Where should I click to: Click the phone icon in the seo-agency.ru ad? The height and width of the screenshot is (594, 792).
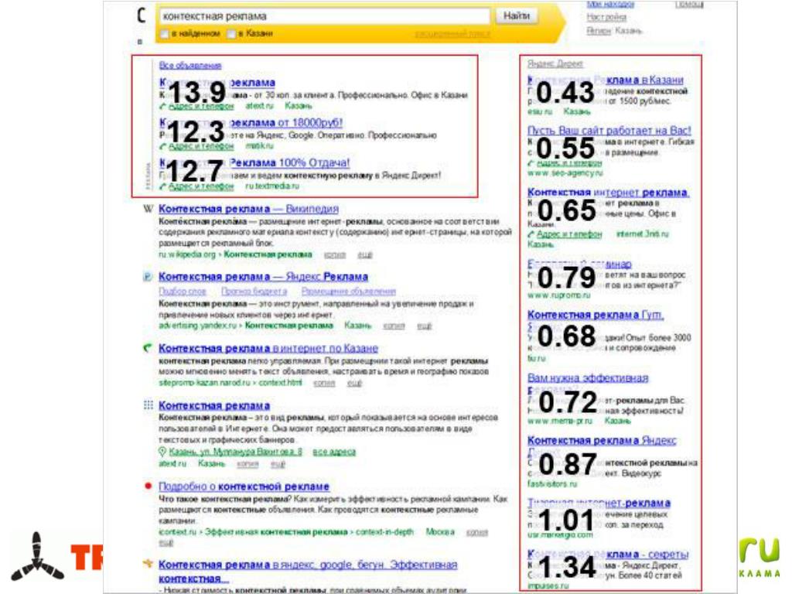pos(531,163)
